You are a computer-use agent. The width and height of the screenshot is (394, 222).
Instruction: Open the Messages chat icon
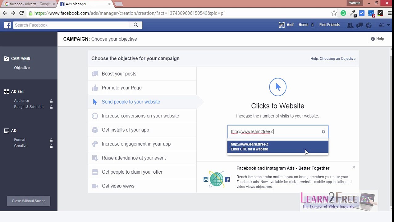pos(359,25)
